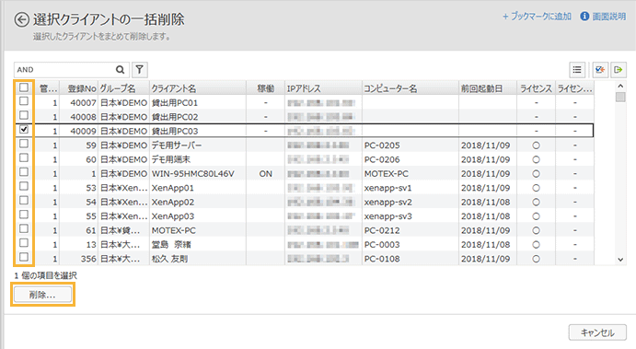Check the box for WIN-95HMC80L46V
This screenshot has height=349, width=636.
pos(24,172)
